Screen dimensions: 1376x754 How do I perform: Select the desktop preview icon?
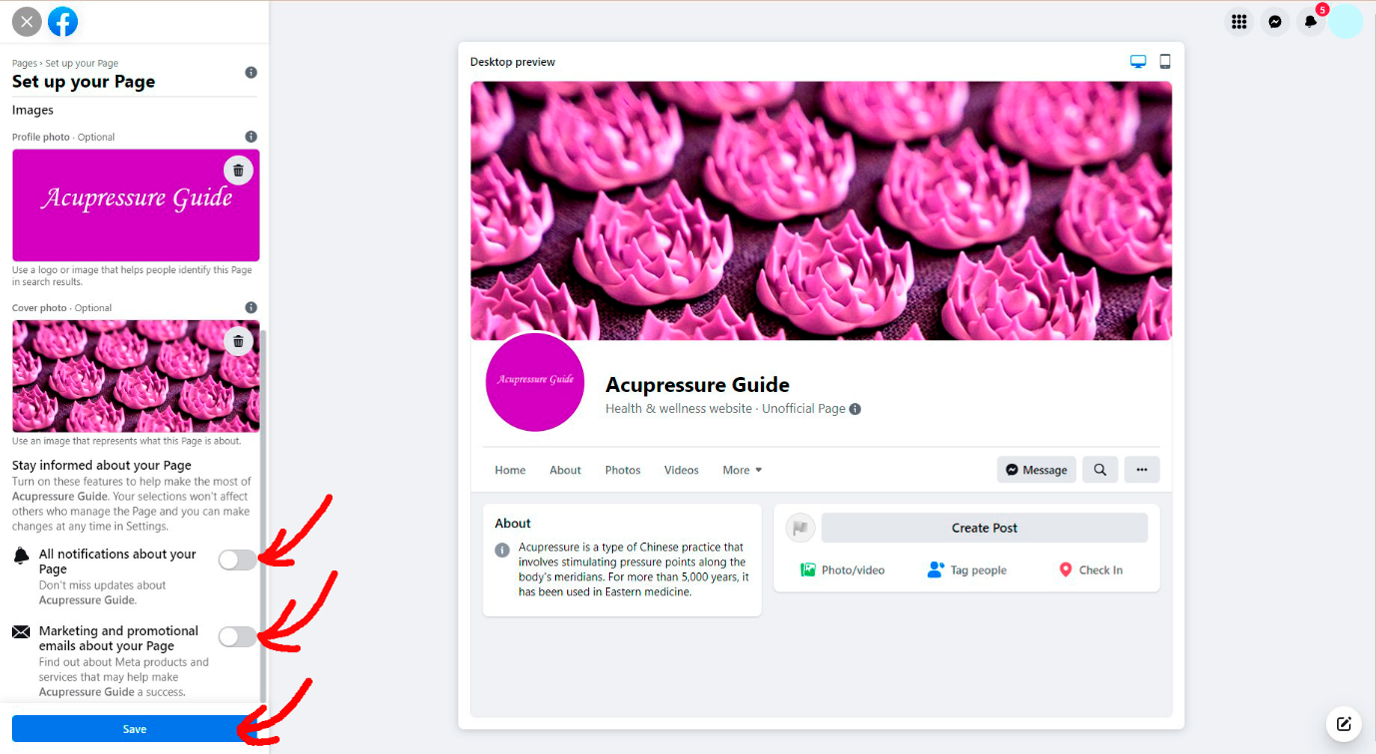click(1138, 62)
